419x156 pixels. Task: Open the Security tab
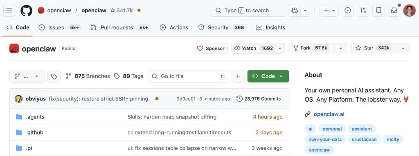click(x=222, y=27)
